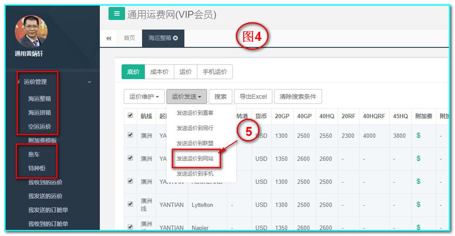
Task: Select 发送运价到网站 from the menu
Action: click(195, 159)
